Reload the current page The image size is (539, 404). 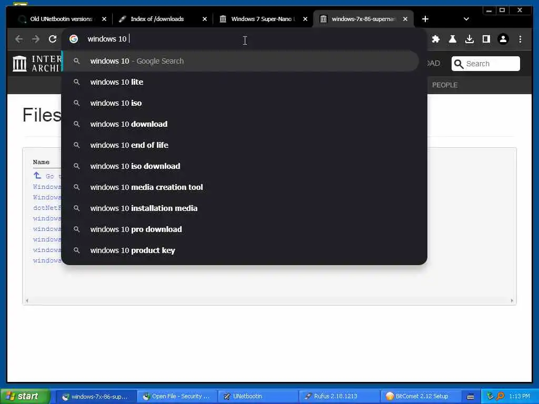click(x=53, y=39)
